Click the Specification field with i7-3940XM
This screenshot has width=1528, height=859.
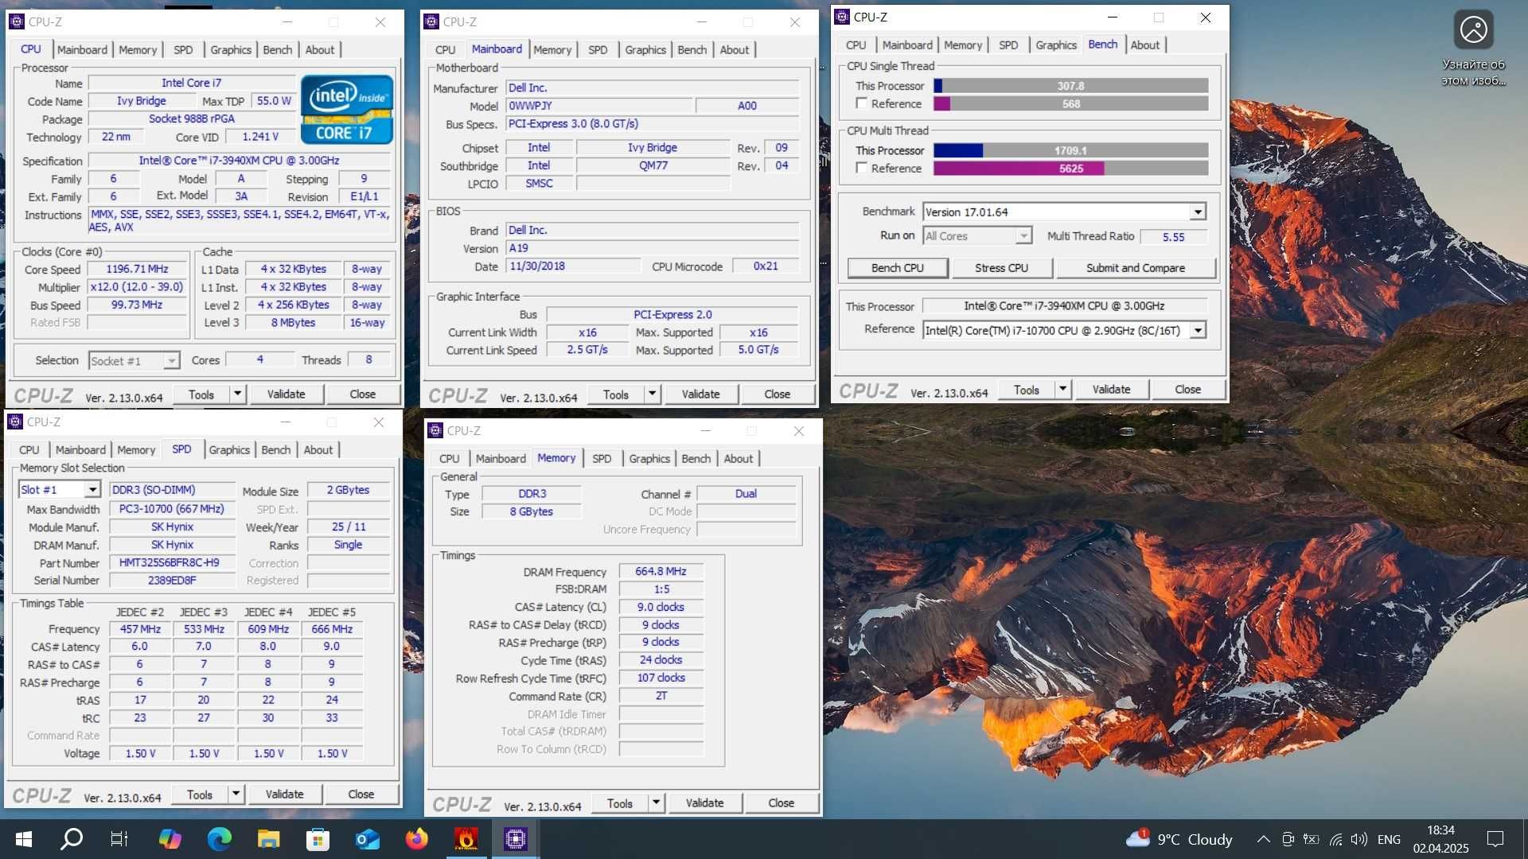pos(239,161)
